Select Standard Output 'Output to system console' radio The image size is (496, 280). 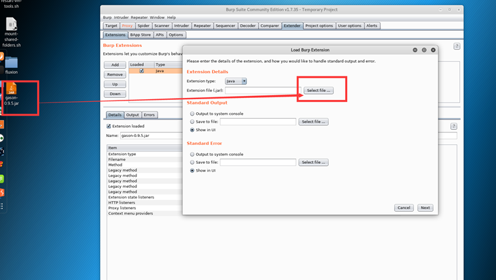(x=192, y=114)
